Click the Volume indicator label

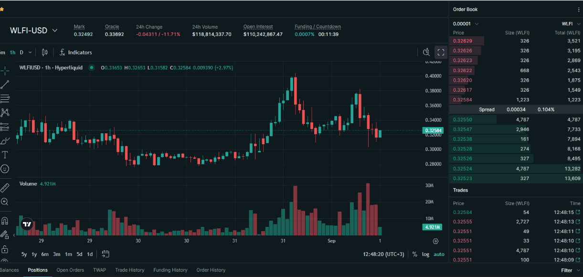click(x=28, y=184)
